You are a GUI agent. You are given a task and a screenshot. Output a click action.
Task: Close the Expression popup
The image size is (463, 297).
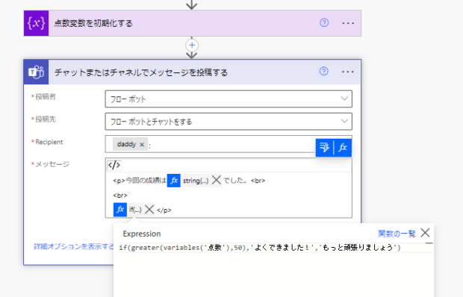[x=425, y=233]
